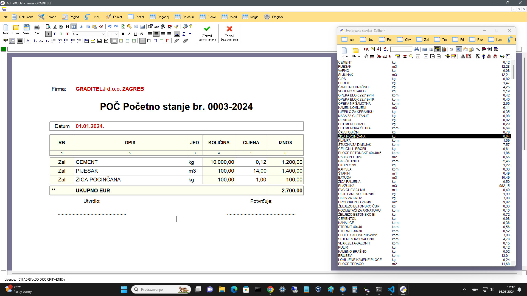This screenshot has height=296, width=527.
Task: Click the red house icon in Zalihe toolbar
Action: [495, 56]
